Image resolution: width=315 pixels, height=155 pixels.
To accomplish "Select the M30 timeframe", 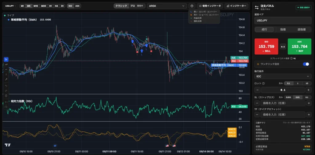I will [44, 6].
